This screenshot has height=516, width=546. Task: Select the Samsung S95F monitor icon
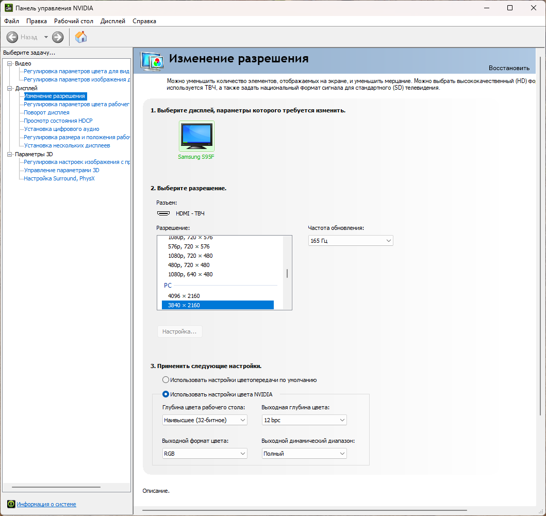pos(196,136)
